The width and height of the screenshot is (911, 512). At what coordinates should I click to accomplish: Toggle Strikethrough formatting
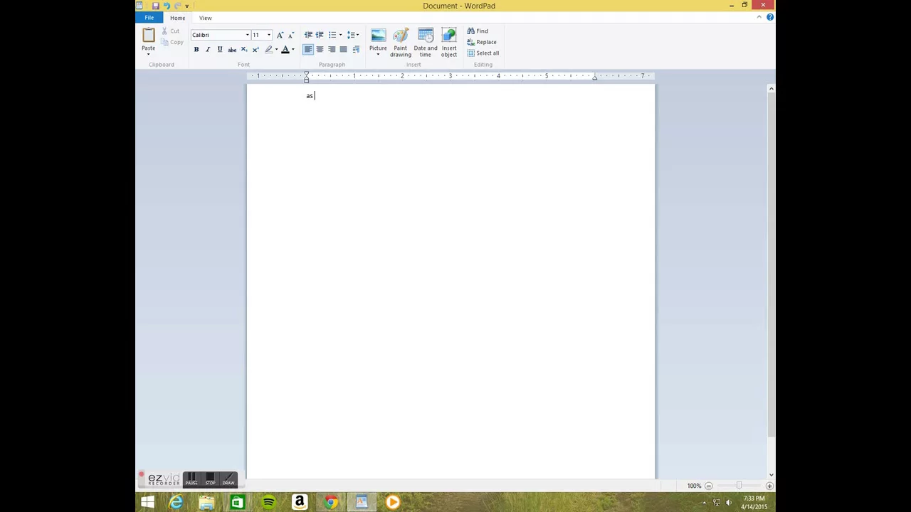[232, 49]
